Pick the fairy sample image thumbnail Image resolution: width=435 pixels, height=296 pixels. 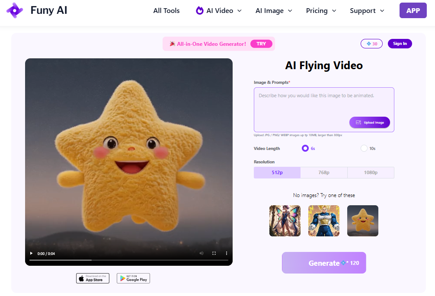[x=285, y=221]
